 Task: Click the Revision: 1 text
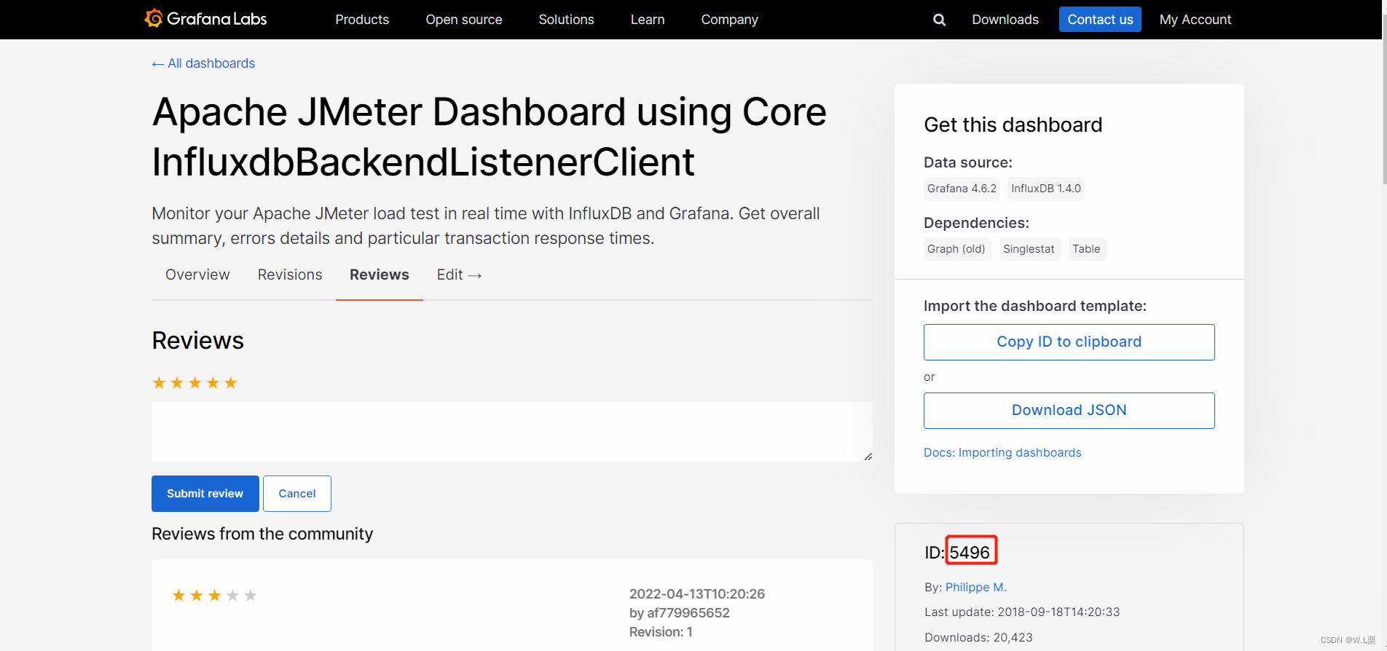[x=661, y=632]
